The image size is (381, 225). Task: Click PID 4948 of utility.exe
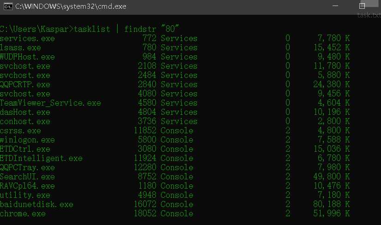point(147,195)
